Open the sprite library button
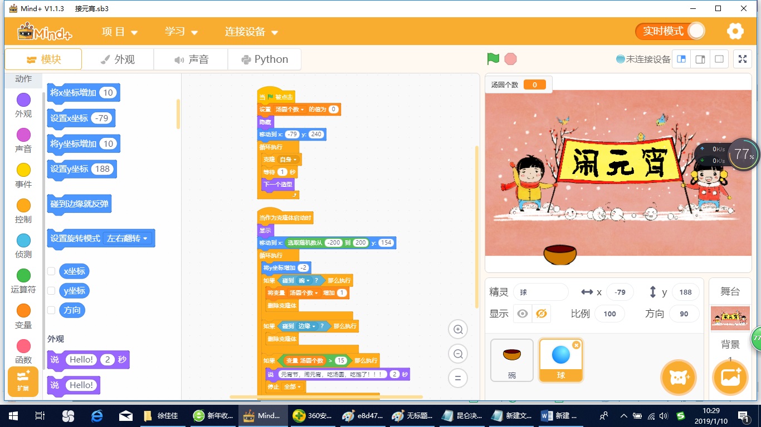The height and width of the screenshot is (427, 761). pos(679,378)
